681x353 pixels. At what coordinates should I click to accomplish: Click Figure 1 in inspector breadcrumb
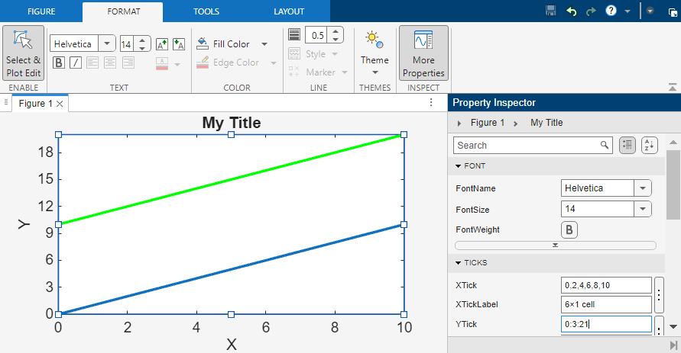point(488,123)
